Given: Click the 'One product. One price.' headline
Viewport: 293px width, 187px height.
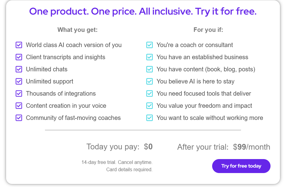Looking at the screenshot, I should tap(143, 12).
